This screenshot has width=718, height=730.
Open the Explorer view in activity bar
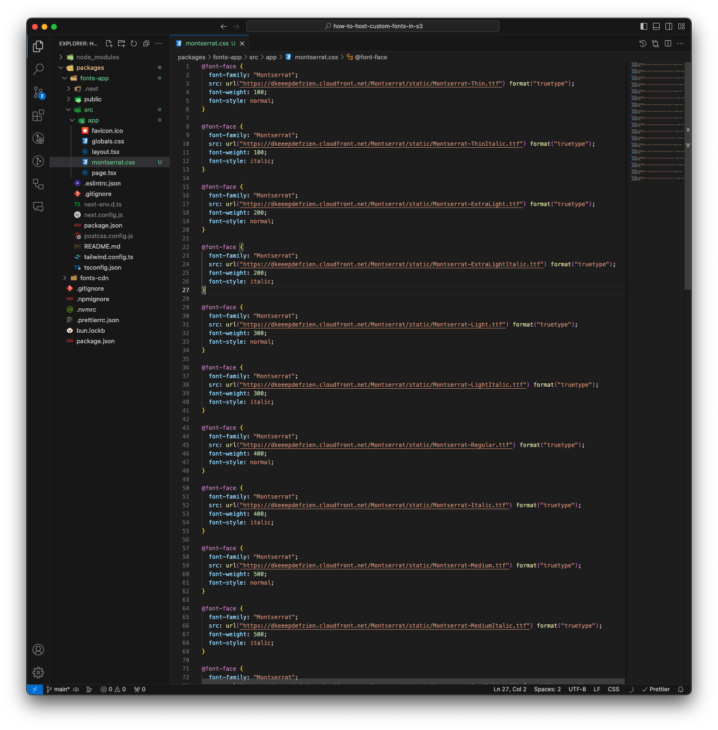(38, 46)
